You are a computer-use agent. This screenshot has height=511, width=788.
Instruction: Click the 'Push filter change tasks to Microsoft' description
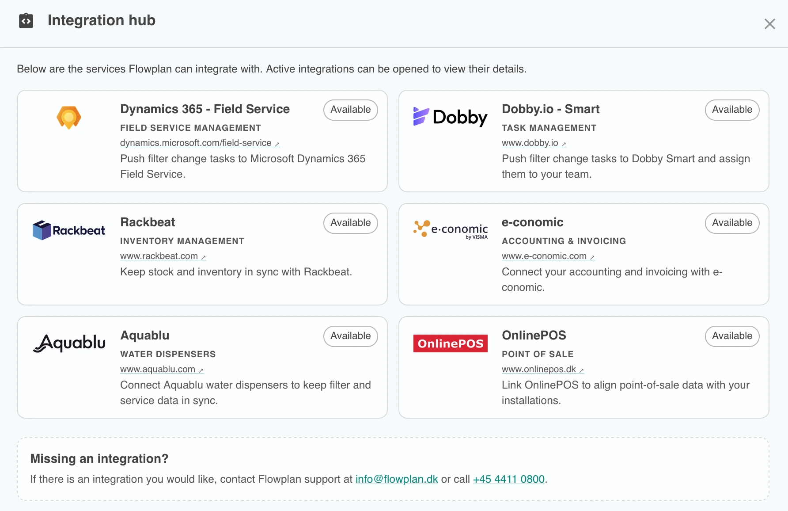click(243, 166)
